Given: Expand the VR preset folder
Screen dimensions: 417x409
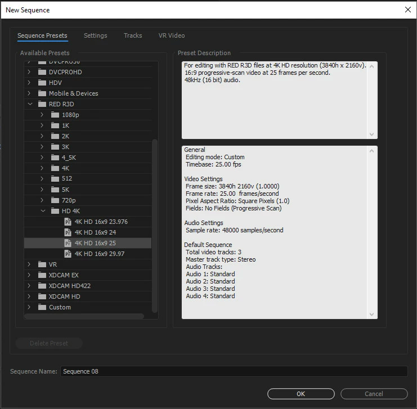Looking at the screenshot, I should [x=29, y=264].
